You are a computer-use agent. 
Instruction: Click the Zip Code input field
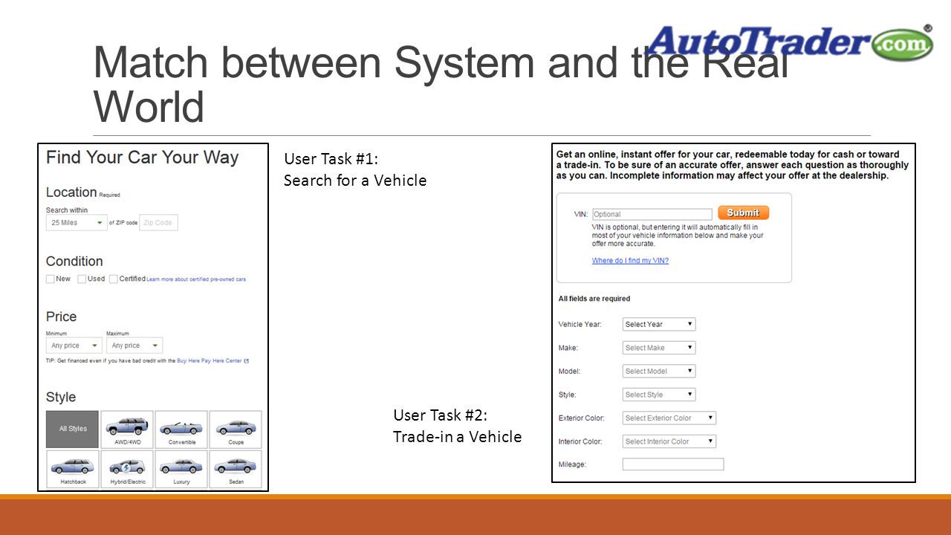point(159,223)
